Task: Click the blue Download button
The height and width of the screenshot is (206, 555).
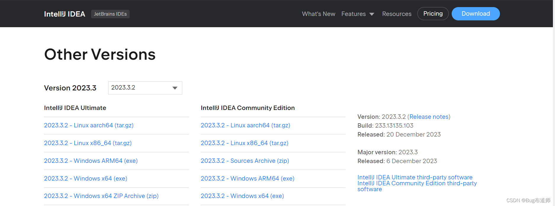Action: tap(476, 14)
